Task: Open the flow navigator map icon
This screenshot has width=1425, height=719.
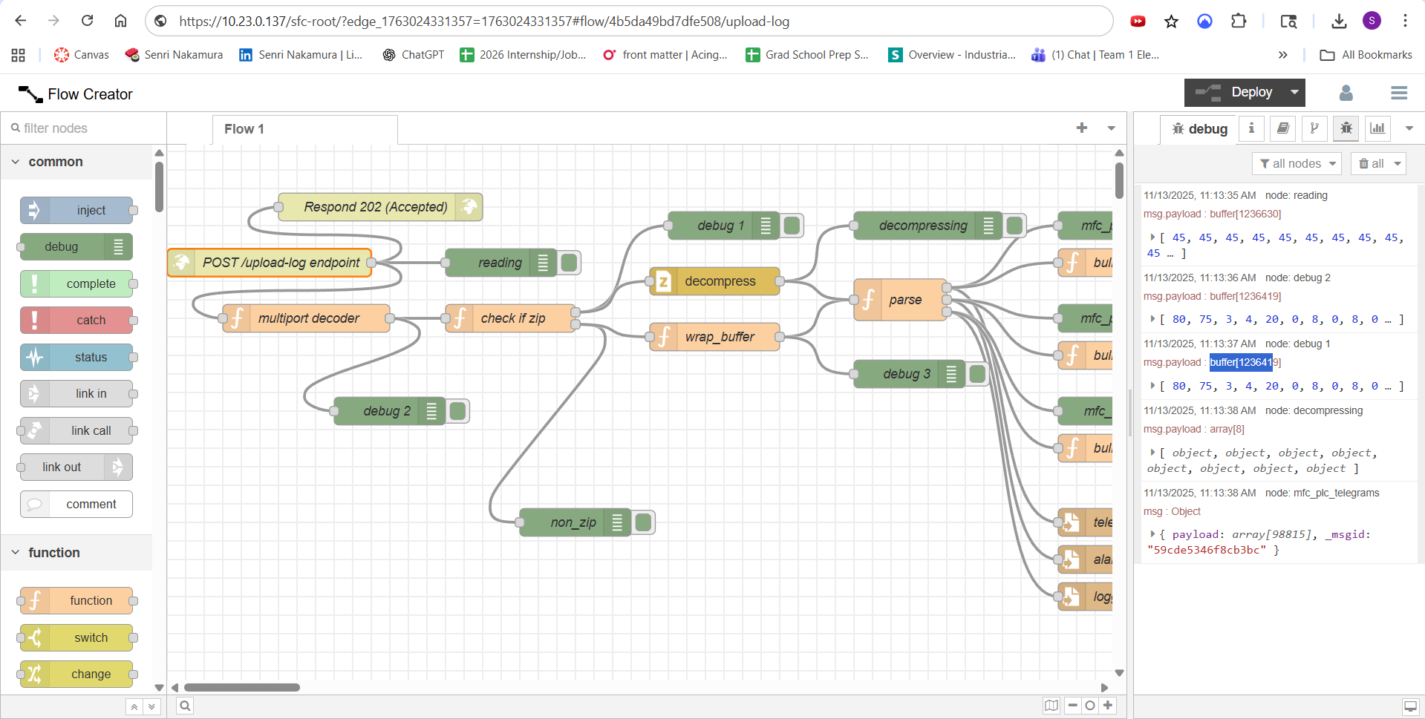Action: pos(1051,706)
